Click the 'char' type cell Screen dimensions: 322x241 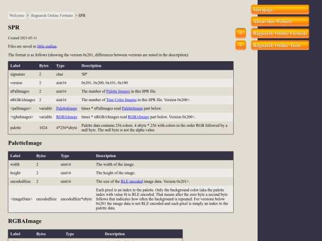point(60,74)
